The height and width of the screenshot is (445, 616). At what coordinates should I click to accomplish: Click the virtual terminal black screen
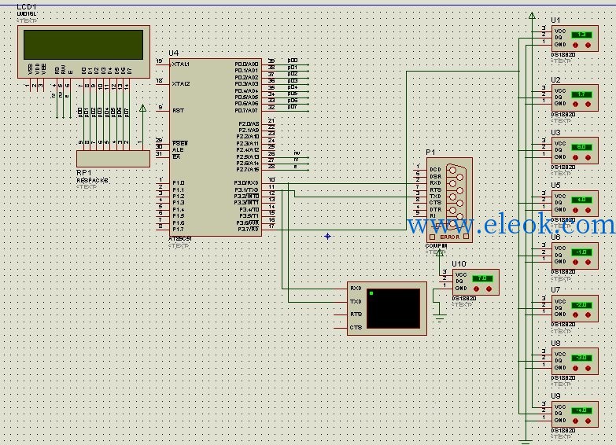(393, 308)
